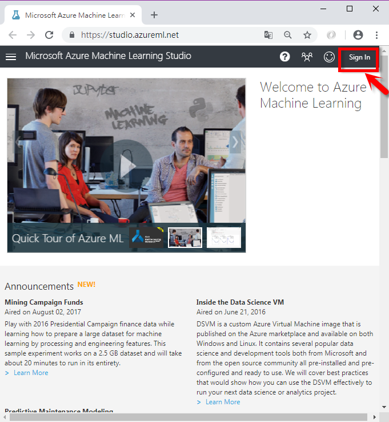The height and width of the screenshot is (422, 389).
Task: Select the white diagram carousel thumbnail
Action: tap(223, 238)
